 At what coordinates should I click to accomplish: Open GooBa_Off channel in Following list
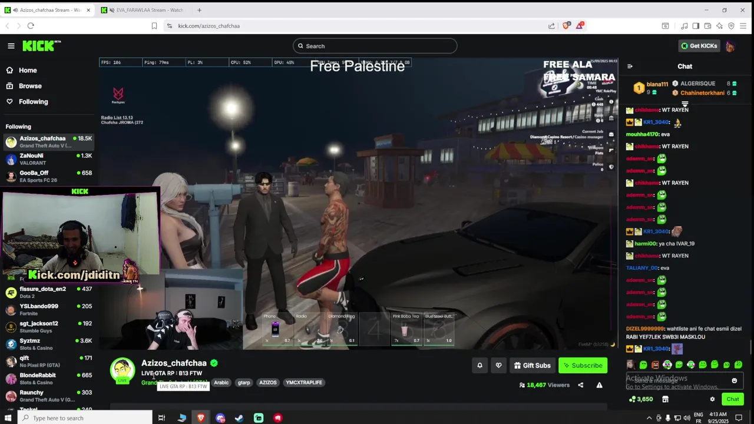pyautogui.click(x=48, y=176)
